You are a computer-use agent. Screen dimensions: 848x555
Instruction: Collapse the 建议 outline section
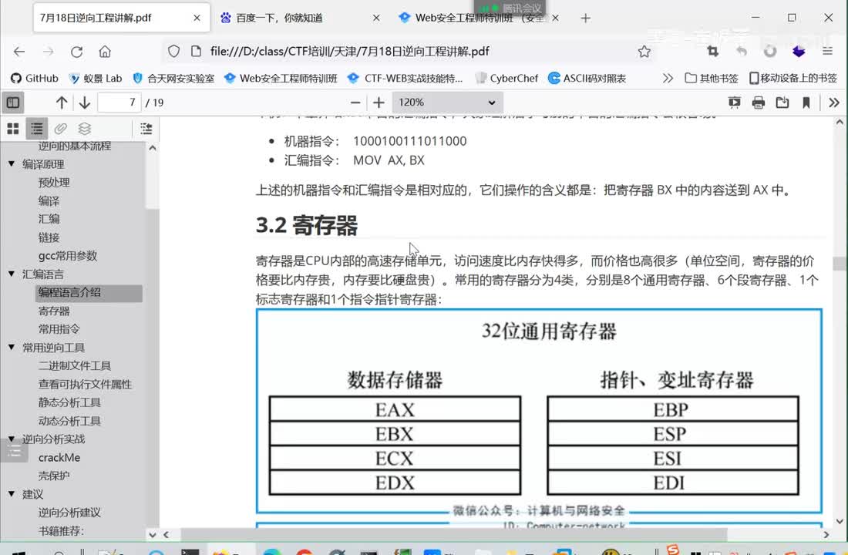(12, 493)
